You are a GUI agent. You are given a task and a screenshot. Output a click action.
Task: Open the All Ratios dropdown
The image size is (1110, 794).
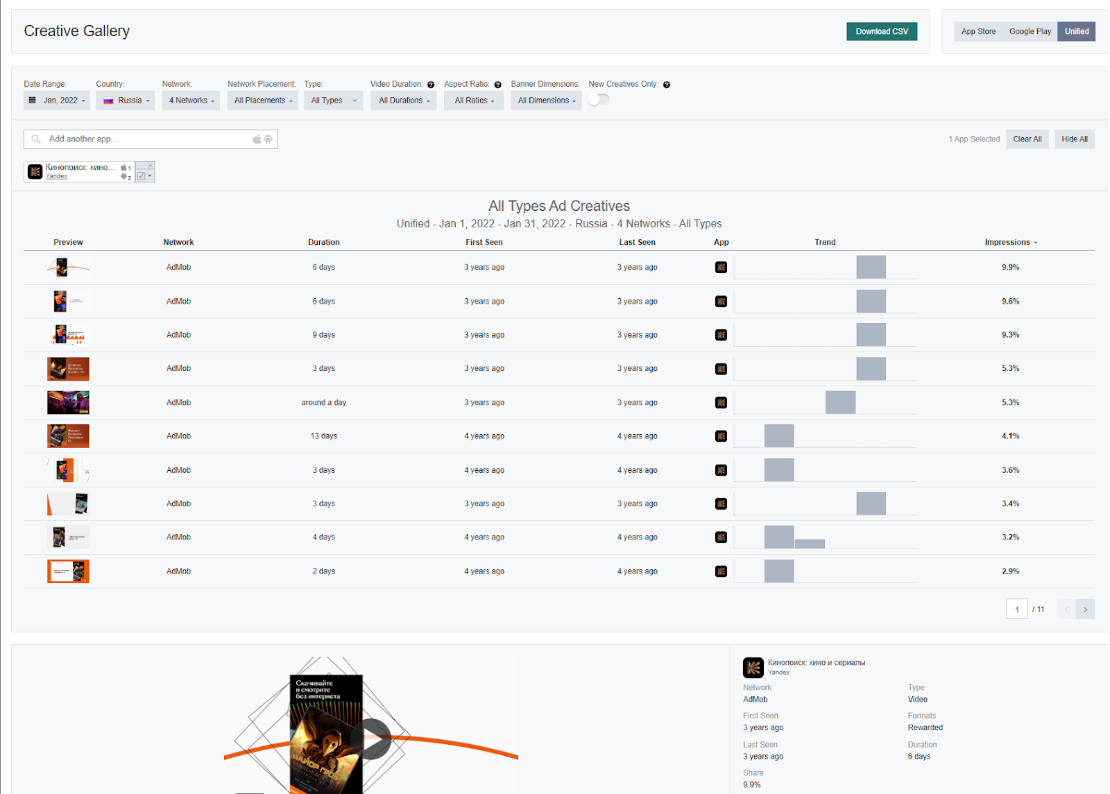tap(474, 101)
